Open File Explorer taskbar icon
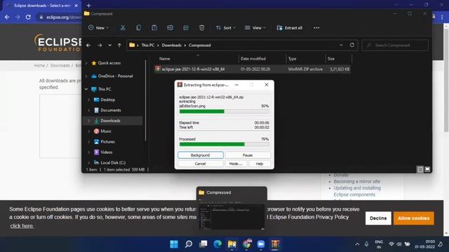This screenshot has width=449, height=252. 232,244
